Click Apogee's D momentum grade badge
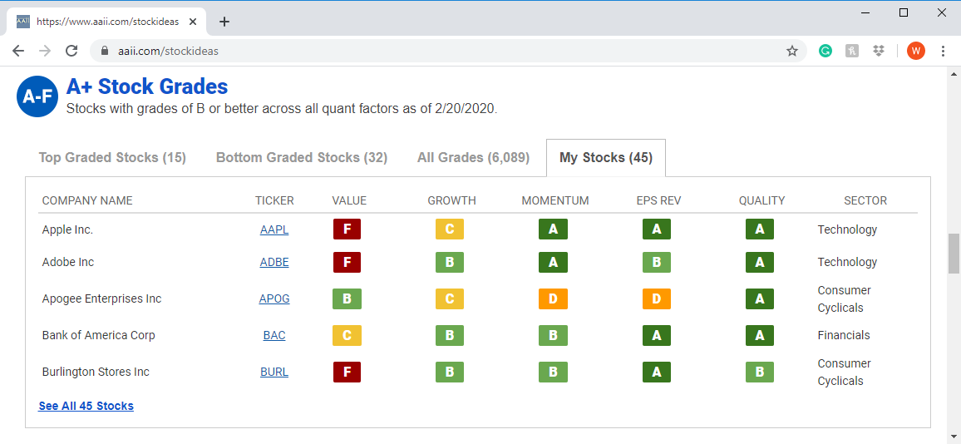The width and height of the screenshot is (961, 444). [553, 298]
